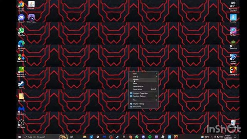Image resolution: width=247 pixels, height=139 pixels.
Task: Open the taskbar clock and date
Action: pyautogui.click(x=228, y=137)
